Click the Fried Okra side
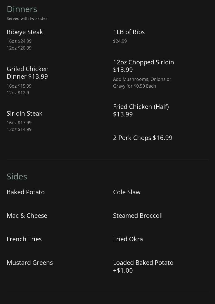The image size is (215, 304). tap(128, 239)
